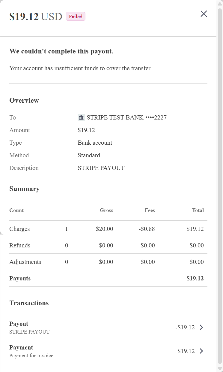Click the Fees column header
Screen dimensions: 223x372
pos(150,210)
